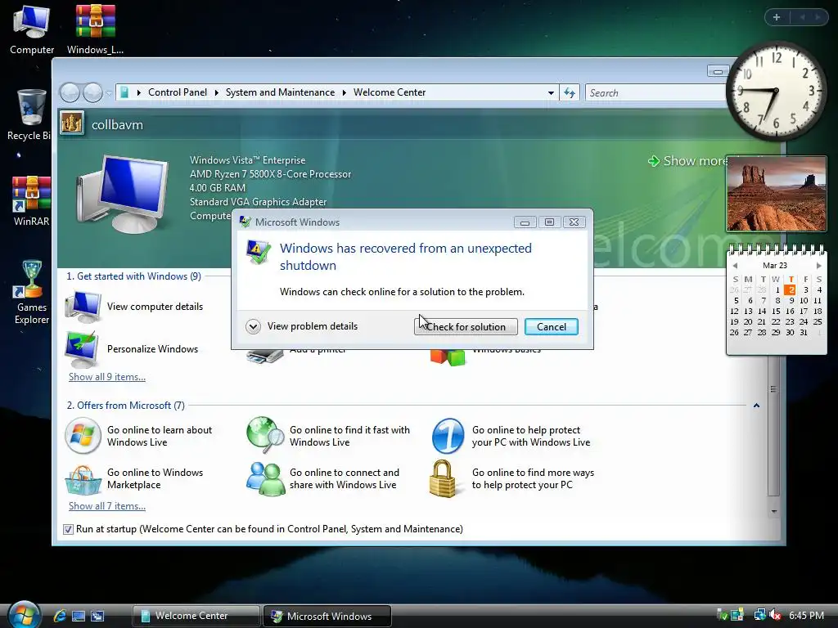This screenshot has width=838, height=628.
Task: Minimize the Welcome Center window
Action: pos(718,72)
